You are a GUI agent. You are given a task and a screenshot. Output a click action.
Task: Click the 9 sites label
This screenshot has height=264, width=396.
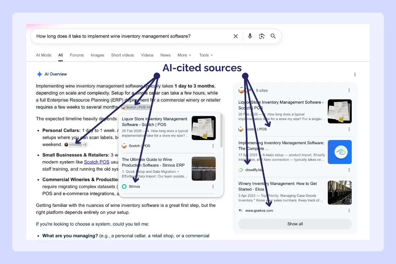coord(262,90)
